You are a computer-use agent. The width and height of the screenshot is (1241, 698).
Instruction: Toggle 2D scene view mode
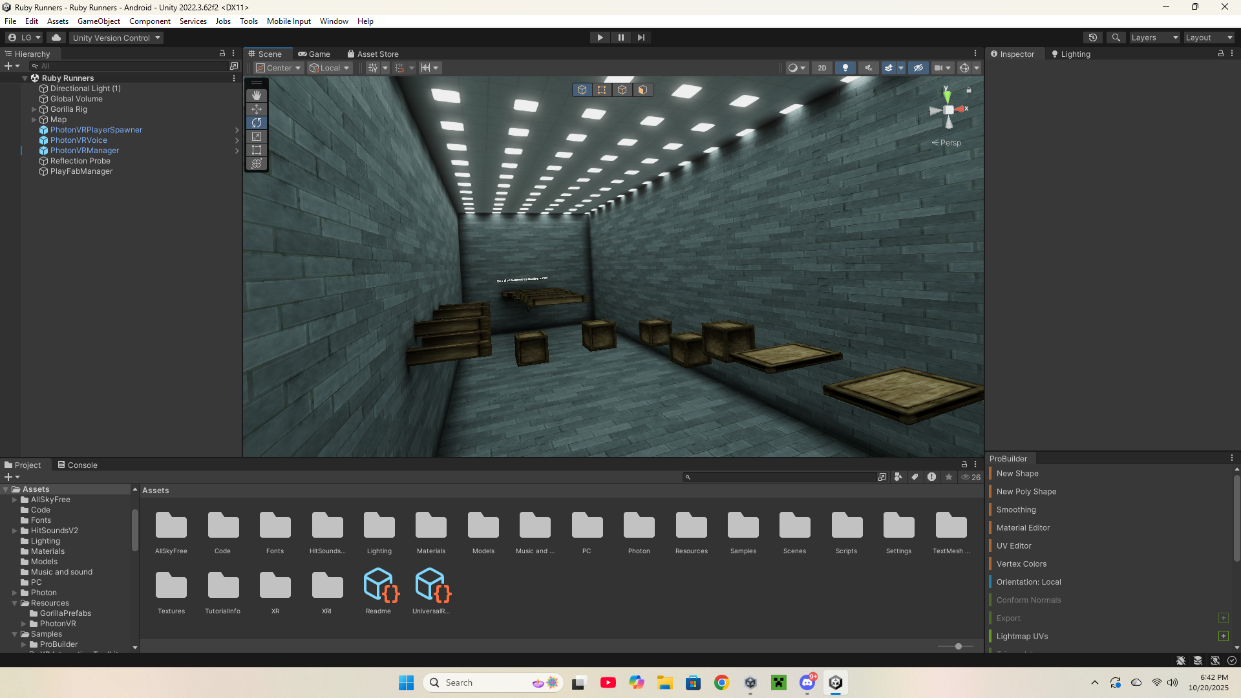[822, 68]
